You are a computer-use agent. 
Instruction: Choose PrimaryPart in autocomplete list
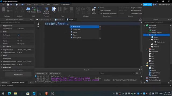tap(84, 38)
